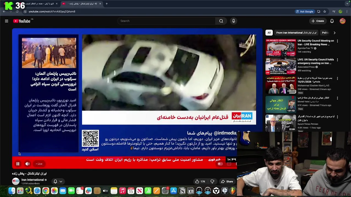Open Notion from the Dock
The height and width of the screenshot is (197, 351).
[182, 191]
